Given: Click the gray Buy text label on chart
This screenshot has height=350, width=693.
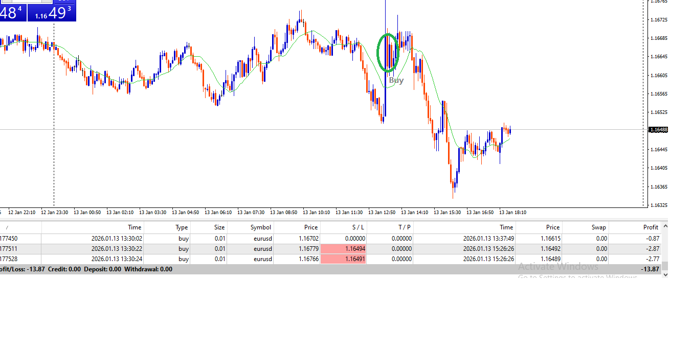Looking at the screenshot, I should 396,80.
